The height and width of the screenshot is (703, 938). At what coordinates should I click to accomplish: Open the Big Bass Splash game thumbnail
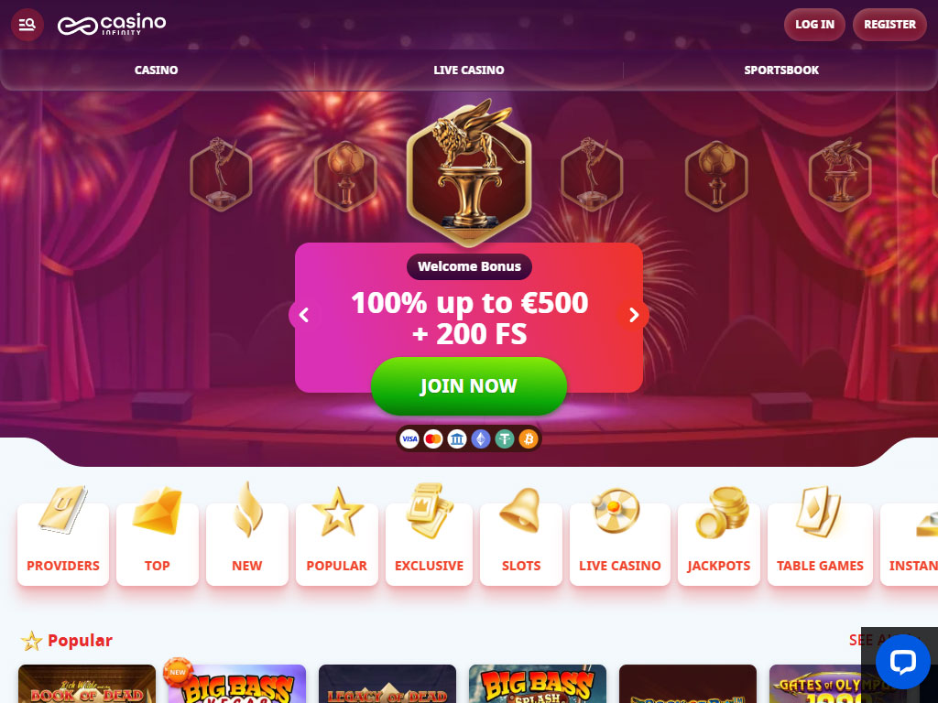coord(537,684)
